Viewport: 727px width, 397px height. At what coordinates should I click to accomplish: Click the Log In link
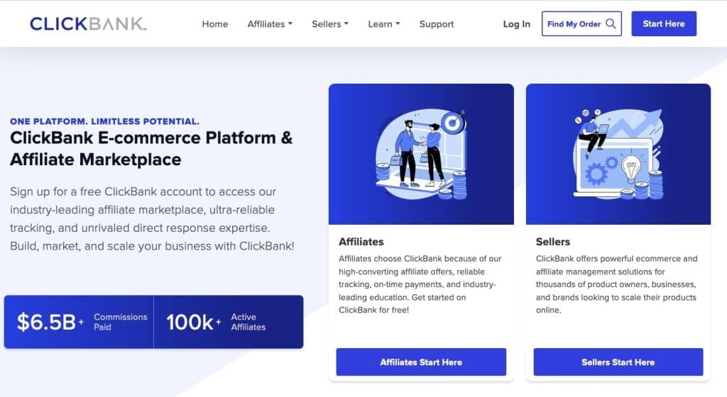(517, 24)
